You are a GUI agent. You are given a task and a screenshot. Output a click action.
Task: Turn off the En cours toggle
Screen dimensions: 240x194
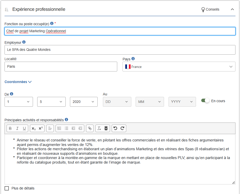[205, 101]
